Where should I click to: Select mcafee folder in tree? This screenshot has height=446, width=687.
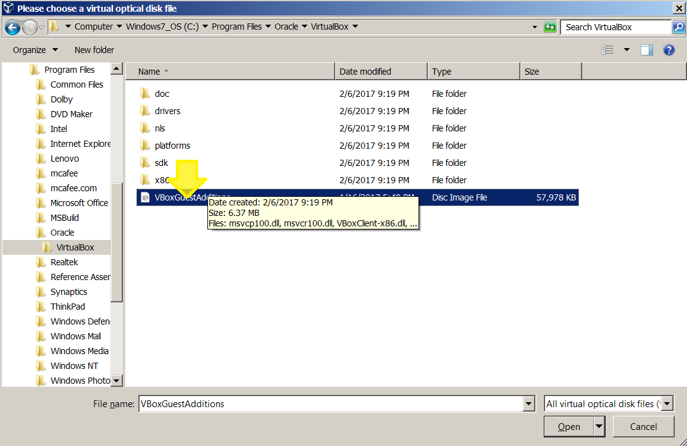tap(64, 173)
